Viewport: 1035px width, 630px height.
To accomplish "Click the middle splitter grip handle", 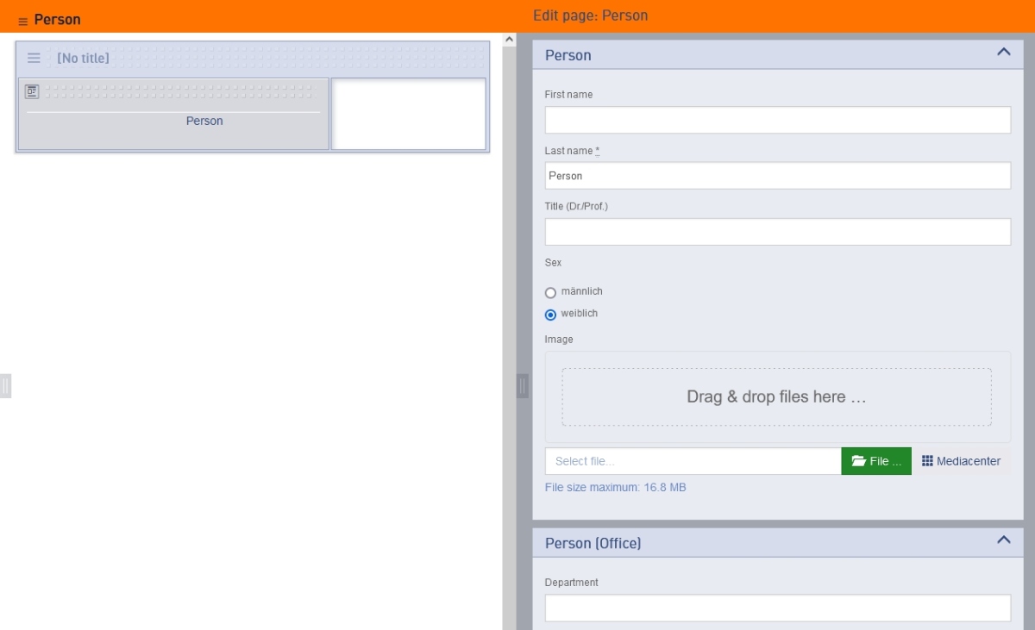I will pos(523,385).
